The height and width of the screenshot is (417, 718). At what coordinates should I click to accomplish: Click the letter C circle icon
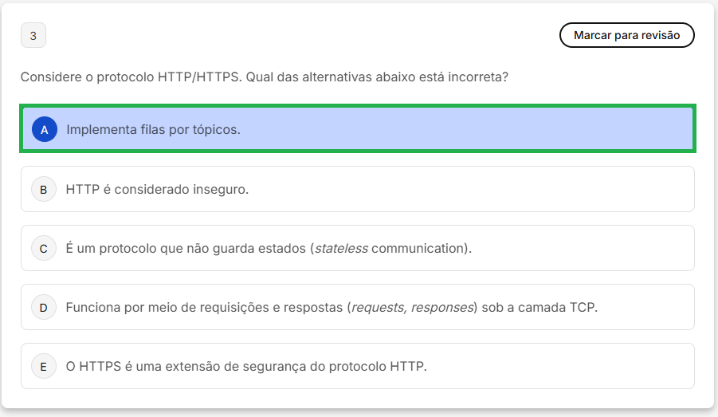(44, 249)
